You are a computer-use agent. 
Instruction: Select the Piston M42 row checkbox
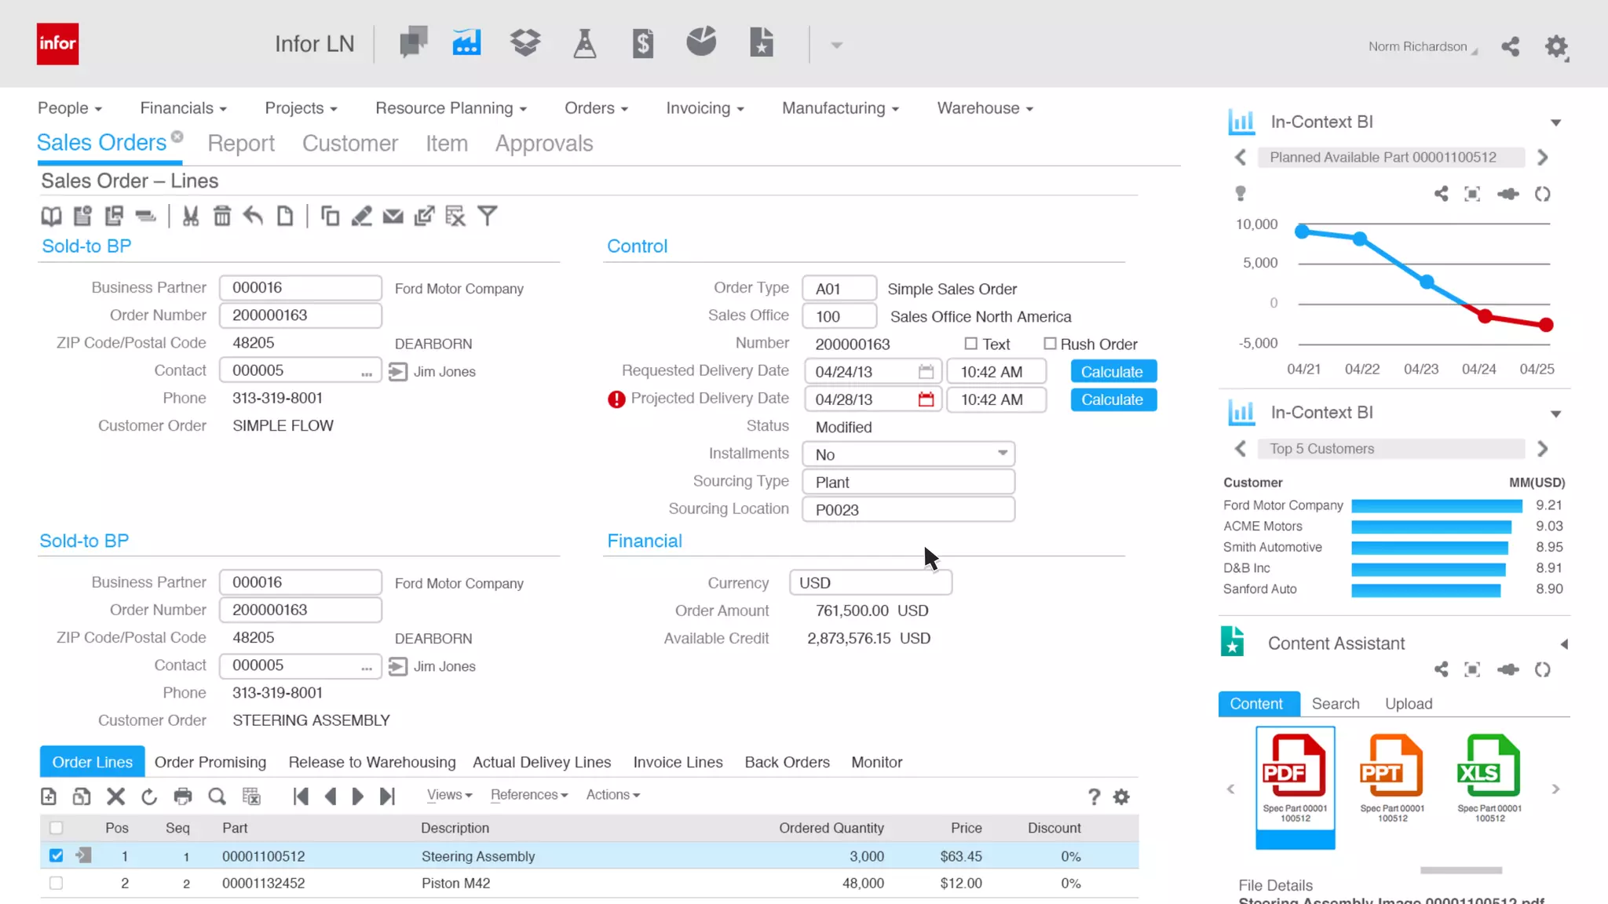[56, 883]
